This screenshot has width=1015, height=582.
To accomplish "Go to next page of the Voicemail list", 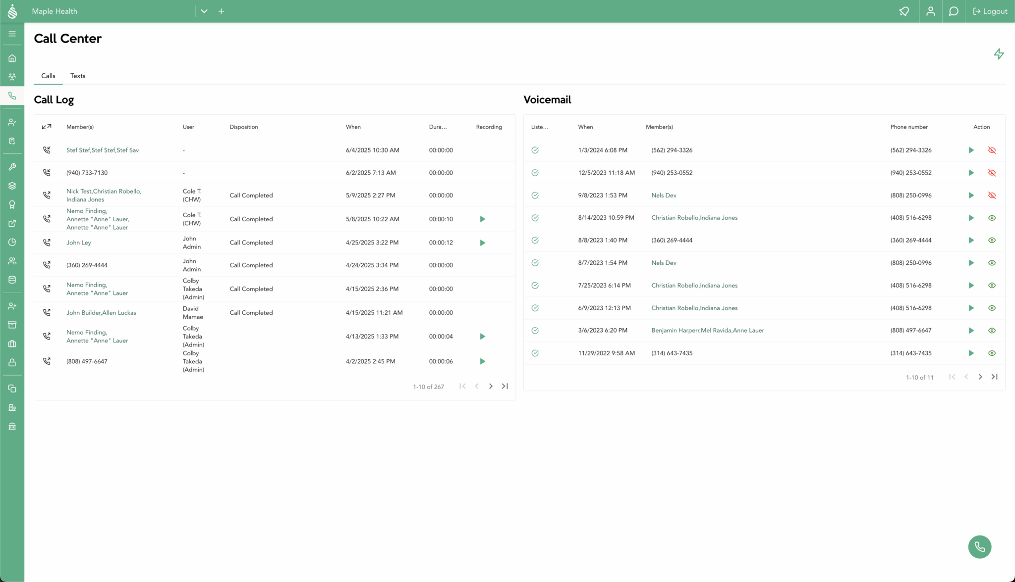I will (980, 377).
